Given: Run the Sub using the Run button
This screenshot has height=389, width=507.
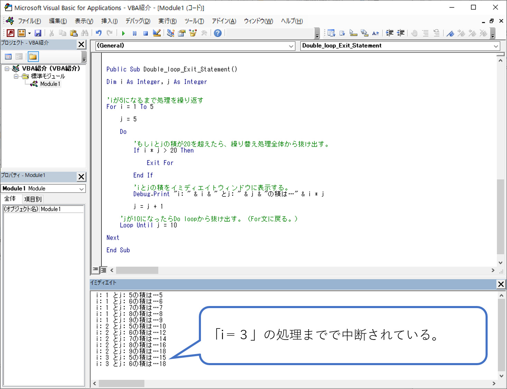Looking at the screenshot, I should point(123,33).
